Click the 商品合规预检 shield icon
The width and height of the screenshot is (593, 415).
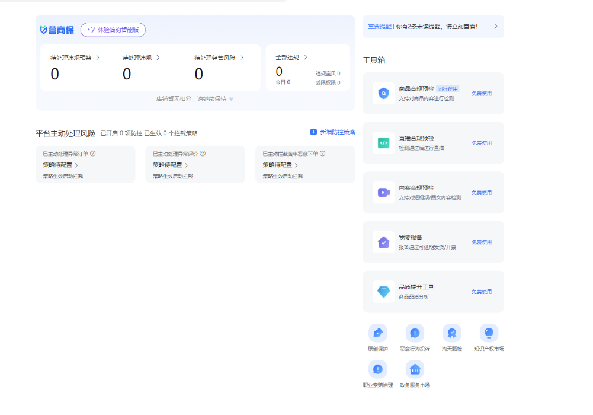point(383,93)
